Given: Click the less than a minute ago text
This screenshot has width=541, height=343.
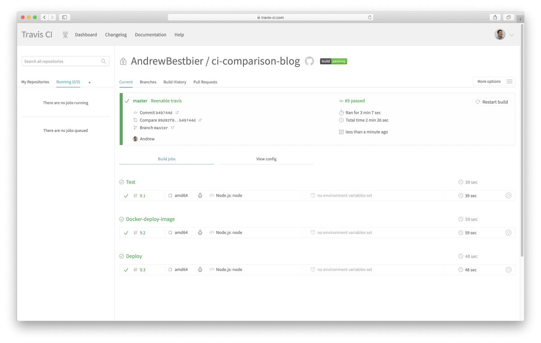Looking at the screenshot, I should pyautogui.click(x=367, y=132).
